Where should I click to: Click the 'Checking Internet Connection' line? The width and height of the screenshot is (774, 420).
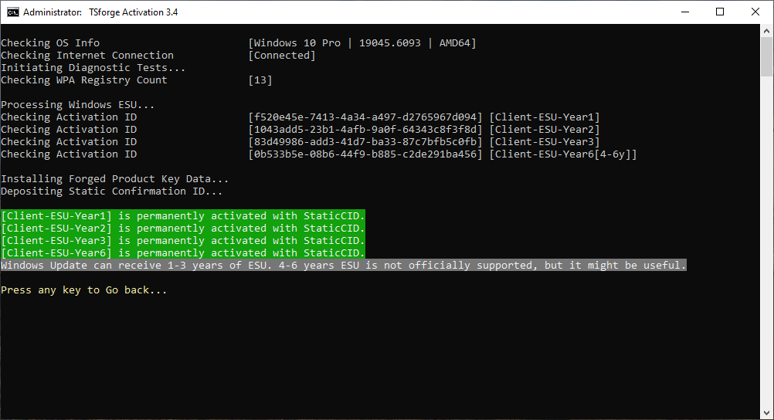(x=87, y=56)
